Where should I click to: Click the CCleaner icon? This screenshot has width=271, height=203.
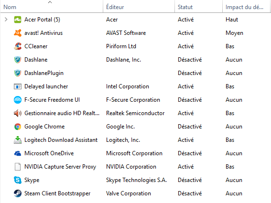coord(18,46)
